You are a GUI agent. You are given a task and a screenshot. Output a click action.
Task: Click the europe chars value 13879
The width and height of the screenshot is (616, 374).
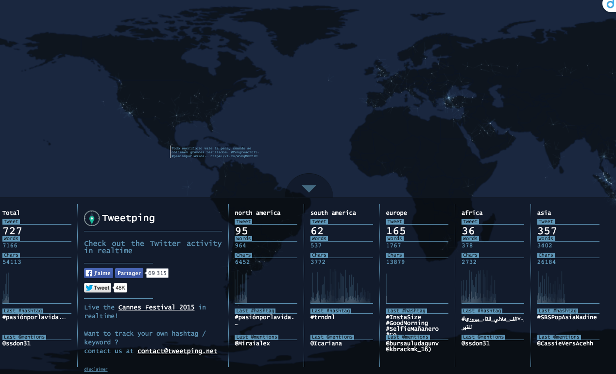[395, 262]
